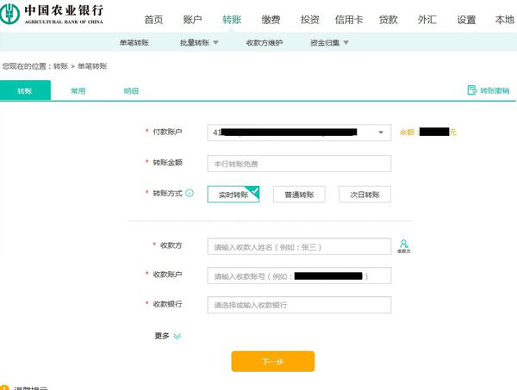The height and width of the screenshot is (390, 517).
Task: Click the 收款银行 input field
Action: 299,305
